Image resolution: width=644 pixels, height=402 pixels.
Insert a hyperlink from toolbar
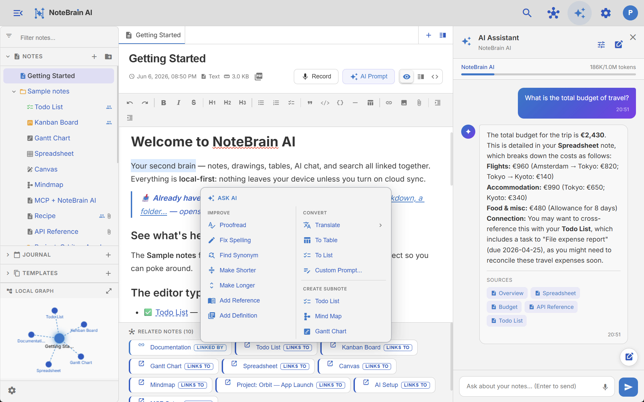point(389,103)
